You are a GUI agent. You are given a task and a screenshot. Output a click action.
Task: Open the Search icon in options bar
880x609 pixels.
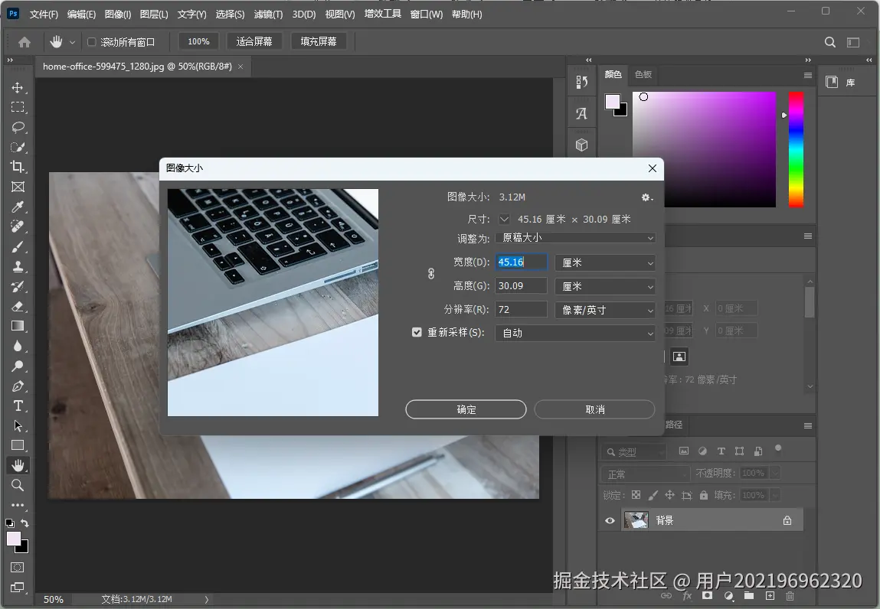point(830,42)
